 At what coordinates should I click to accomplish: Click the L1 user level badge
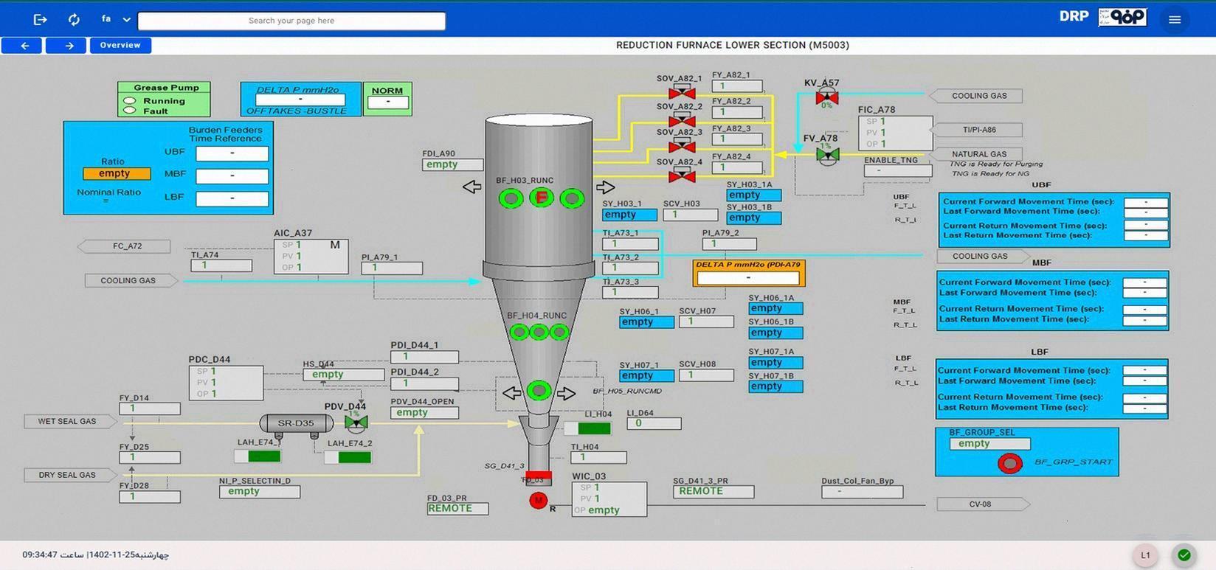[1146, 555]
